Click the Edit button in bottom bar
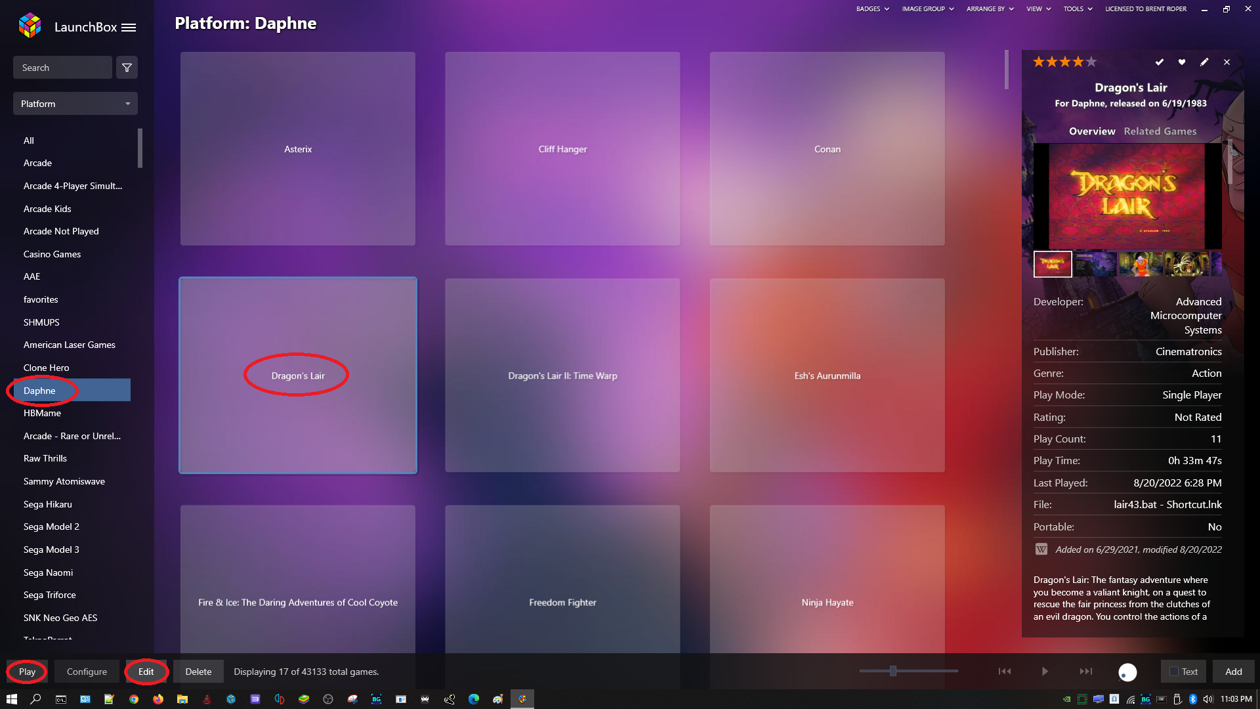Image resolution: width=1260 pixels, height=709 pixels. 146,672
